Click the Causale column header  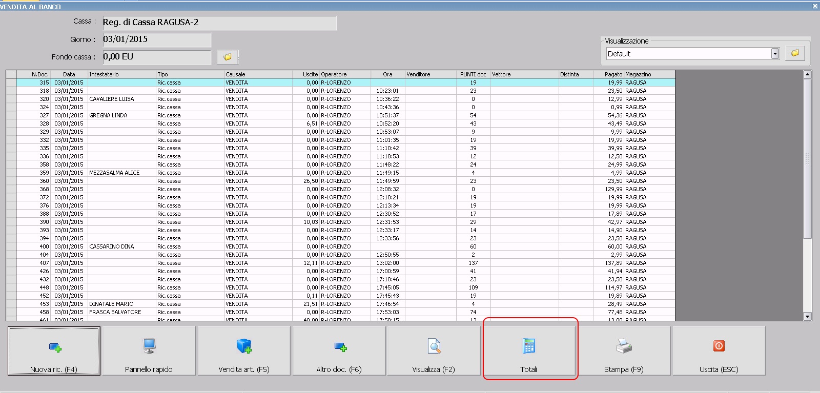(x=258, y=74)
